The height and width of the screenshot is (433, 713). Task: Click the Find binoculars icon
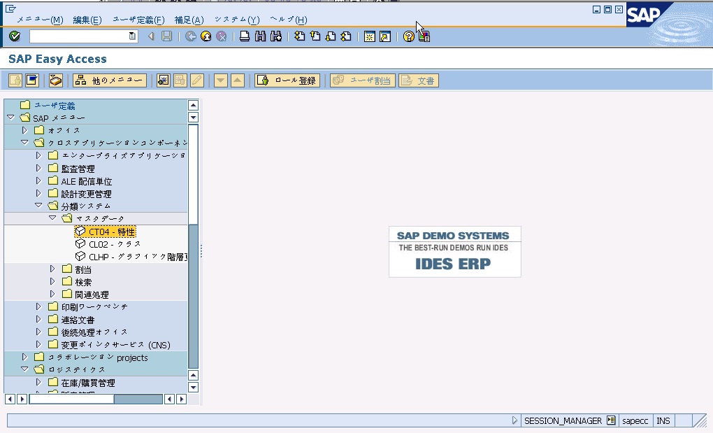(260, 36)
